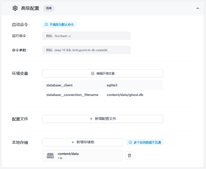Image resolution: width=206 pixels, height=169 pixels.
Task: Click the plus icon for 新增存储卷
Action: [x=73, y=142]
